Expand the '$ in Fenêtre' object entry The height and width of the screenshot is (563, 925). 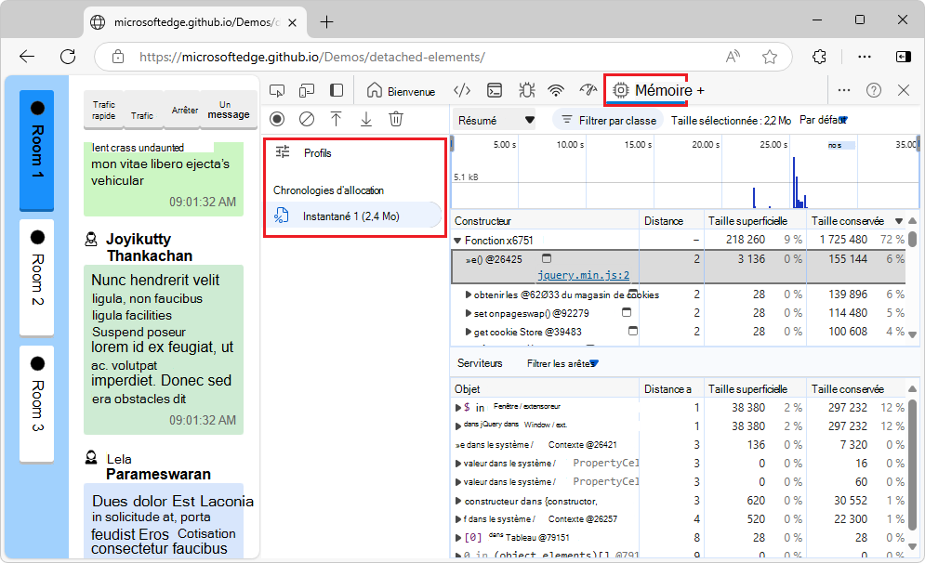(456, 407)
